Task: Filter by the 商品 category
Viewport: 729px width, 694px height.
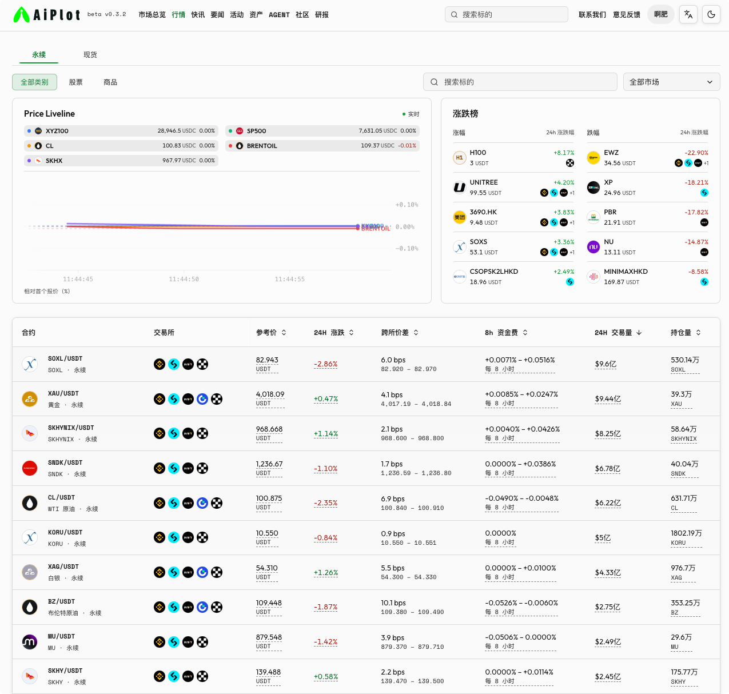Action: click(110, 82)
